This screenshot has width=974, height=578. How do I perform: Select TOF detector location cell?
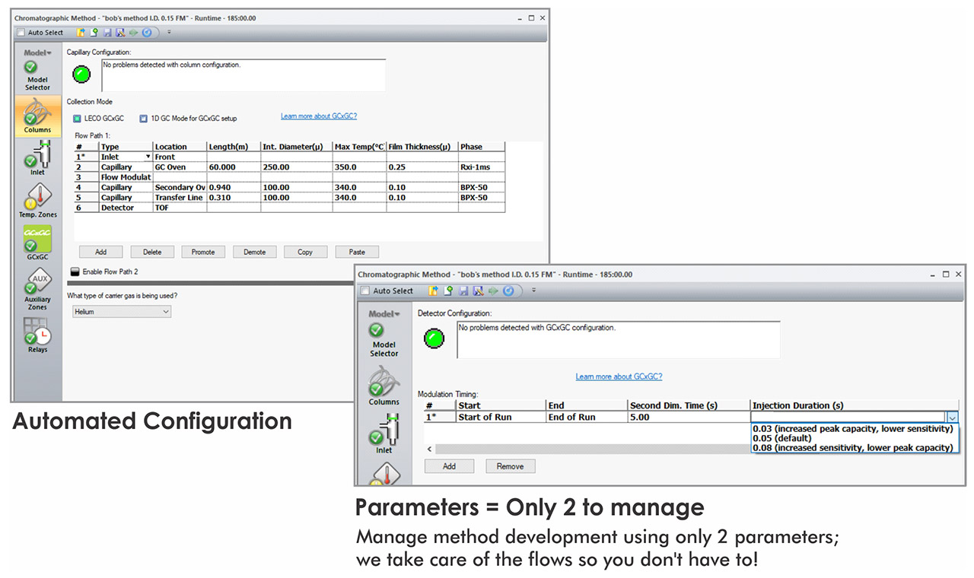(180, 208)
